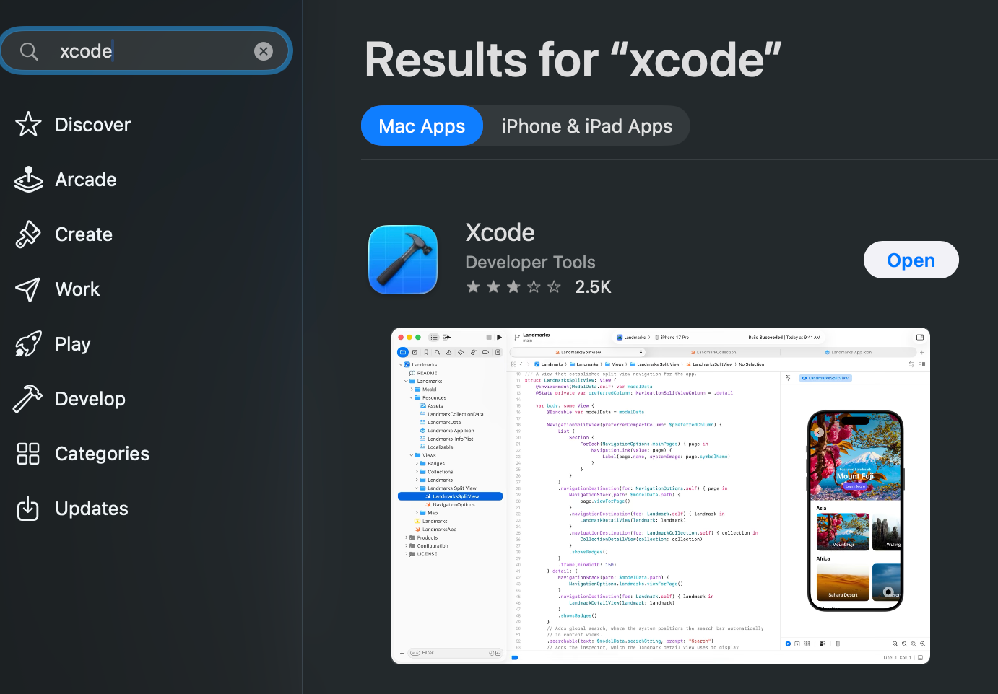Open the Work section
This screenshot has width=998, height=694.
(x=77, y=289)
